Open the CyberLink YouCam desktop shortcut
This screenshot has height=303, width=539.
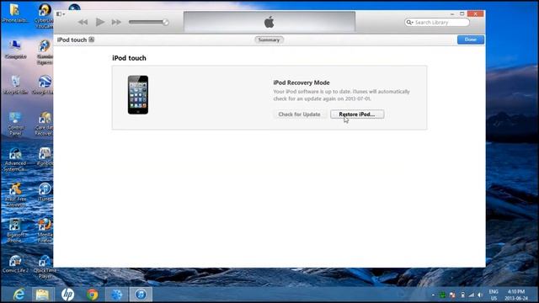tap(44, 16)
